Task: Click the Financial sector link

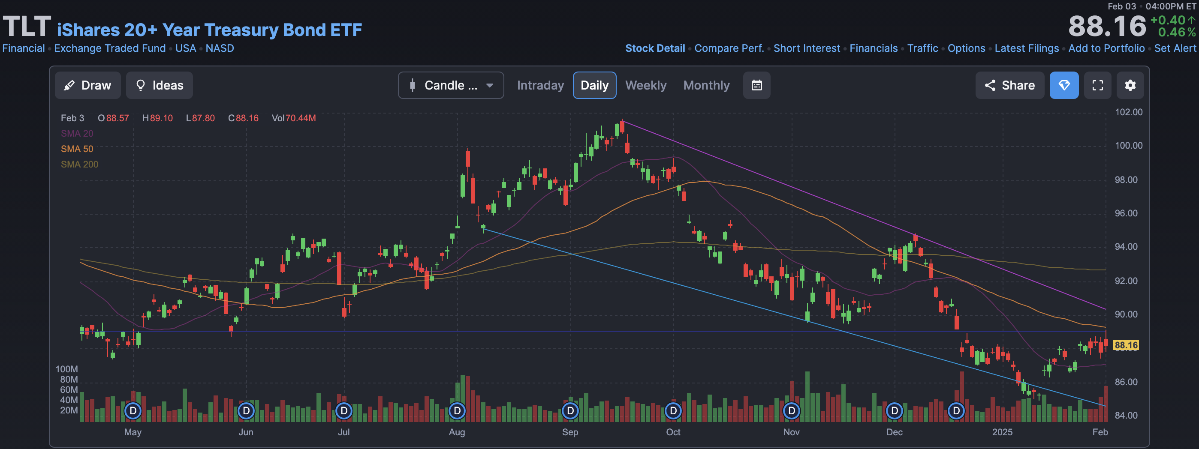Action: 23,48
